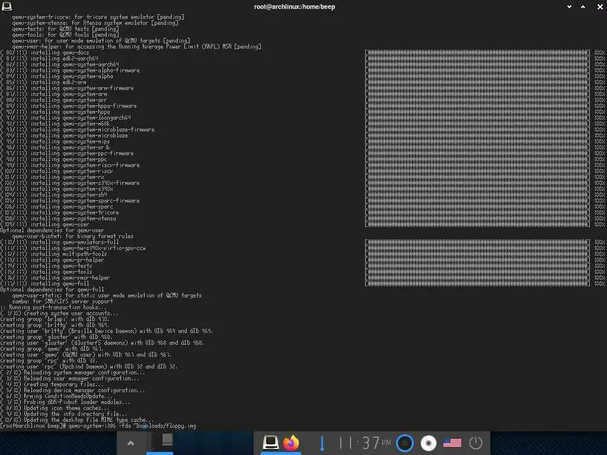The image size is (607, 455).
Task: Click the 'installing qemu-emulators-full' line
Action: pyautogui.click(x=60, y=242)
